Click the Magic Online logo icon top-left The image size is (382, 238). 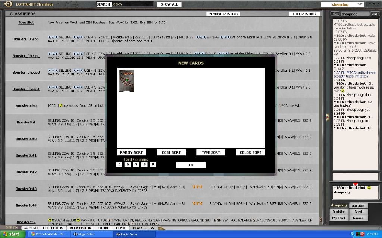[x=9, y=4]
